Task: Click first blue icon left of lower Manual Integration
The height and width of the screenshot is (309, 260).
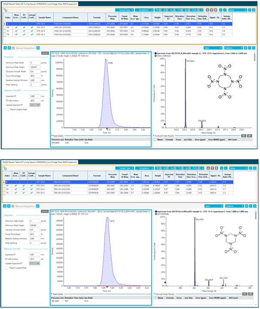Action: [x=4, y=205]
